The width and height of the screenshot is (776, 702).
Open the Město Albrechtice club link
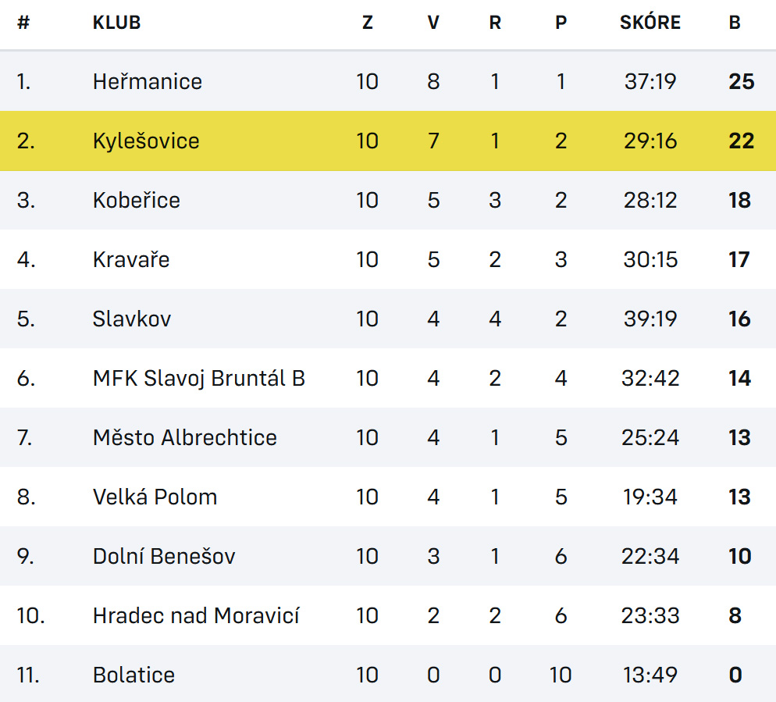click(x=184, y=437)
